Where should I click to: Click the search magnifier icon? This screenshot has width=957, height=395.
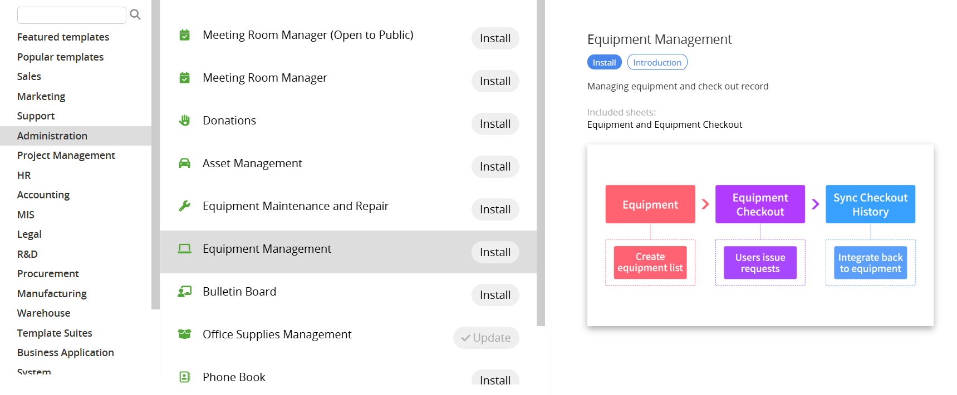click(135, 14)
